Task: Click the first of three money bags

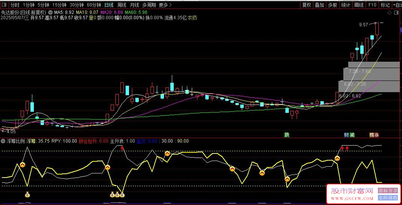Action: [x=112, y=195]
